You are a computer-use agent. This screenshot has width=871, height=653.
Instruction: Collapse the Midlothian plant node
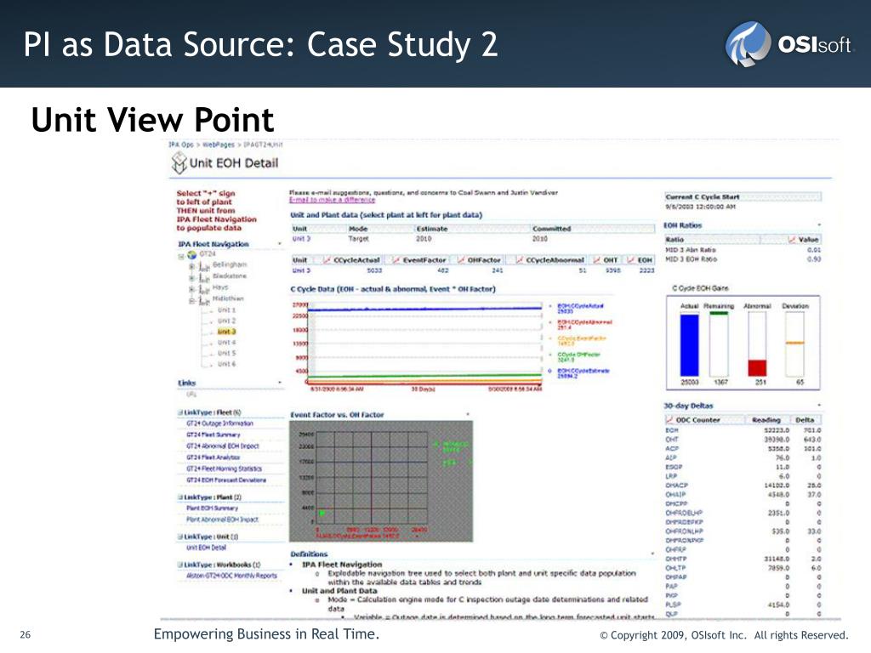pyautogui.click(x=191, y=300)
